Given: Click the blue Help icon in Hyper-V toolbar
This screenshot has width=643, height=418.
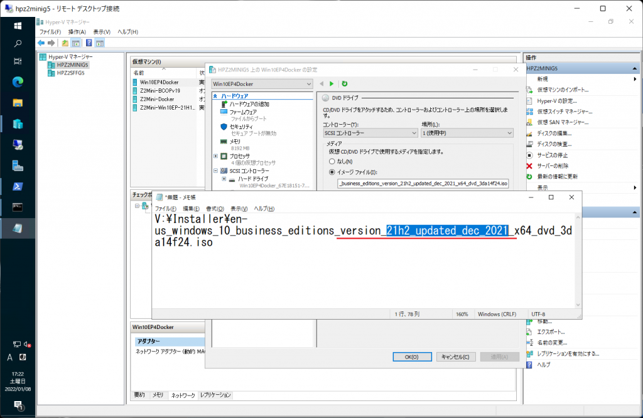Looking at the screenshot, I should point(89,43).
